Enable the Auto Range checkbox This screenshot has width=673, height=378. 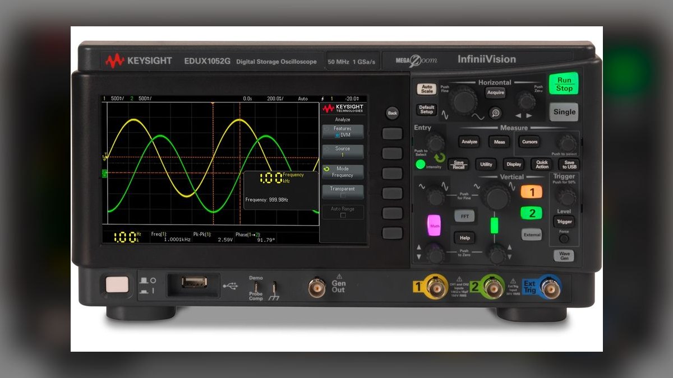coord(343,215)
